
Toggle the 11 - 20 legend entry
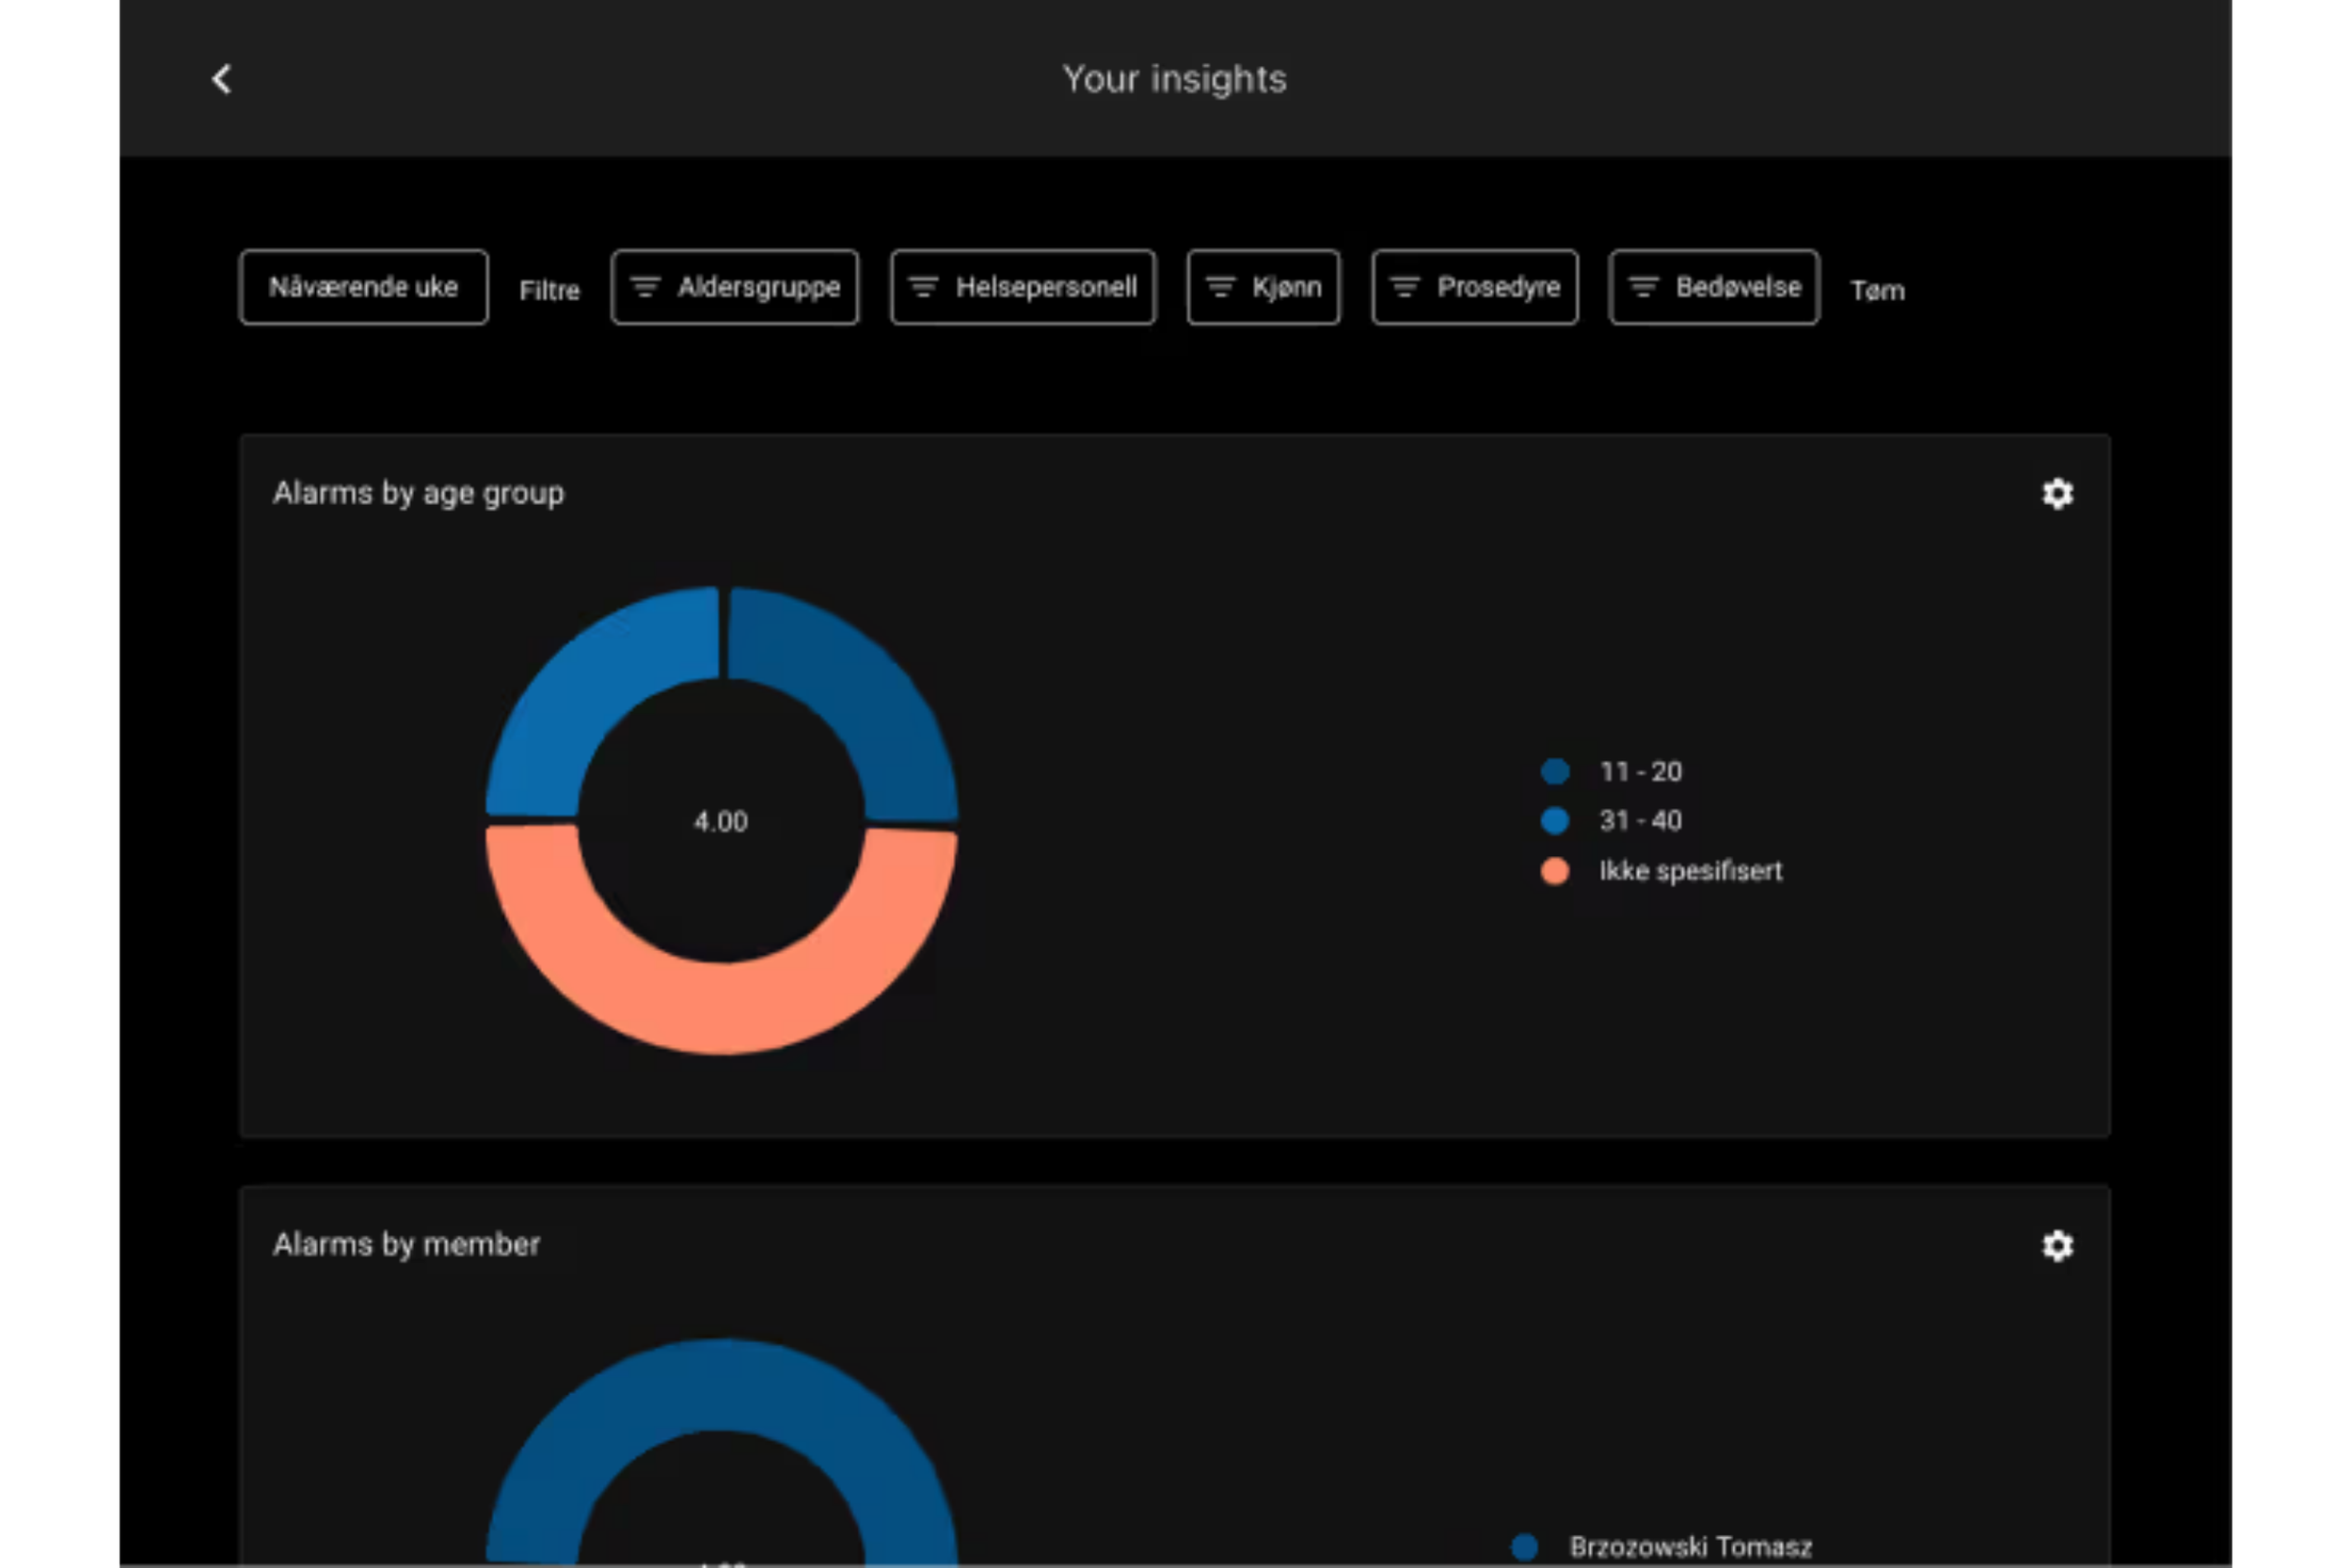coord(1640,771)
